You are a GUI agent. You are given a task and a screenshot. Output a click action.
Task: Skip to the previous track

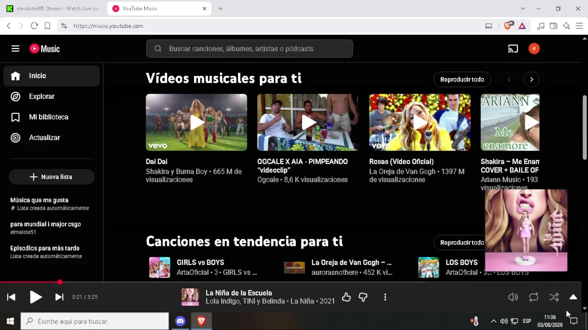point(11,297)
